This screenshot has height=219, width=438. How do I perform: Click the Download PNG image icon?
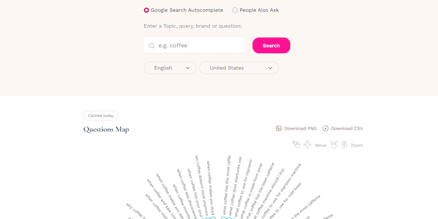[279, 128]
